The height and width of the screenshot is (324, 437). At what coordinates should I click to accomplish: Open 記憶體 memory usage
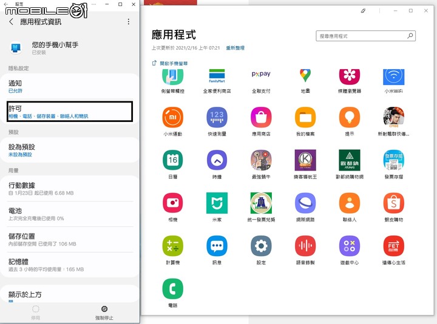(x=70, y=265)
